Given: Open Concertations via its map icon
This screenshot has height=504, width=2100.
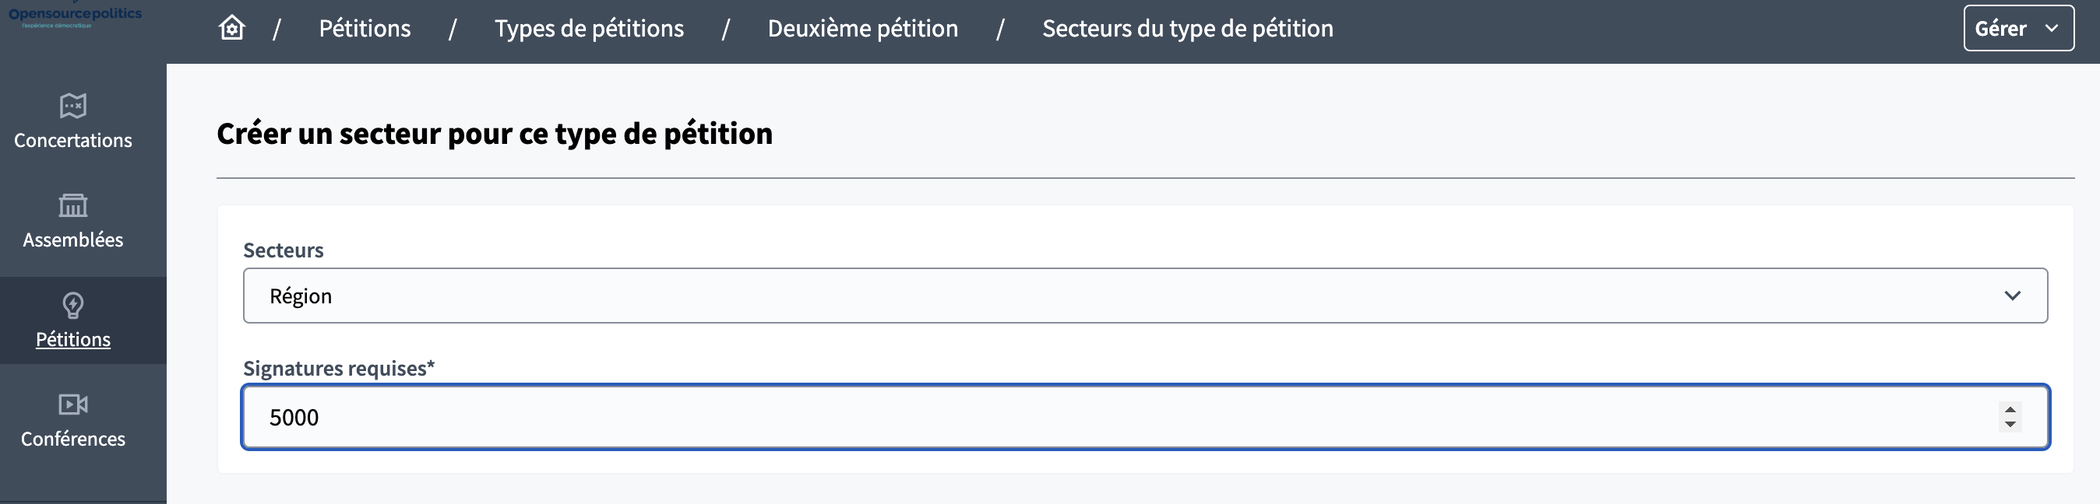Looking at the screenshot, I should coord(72,106).
